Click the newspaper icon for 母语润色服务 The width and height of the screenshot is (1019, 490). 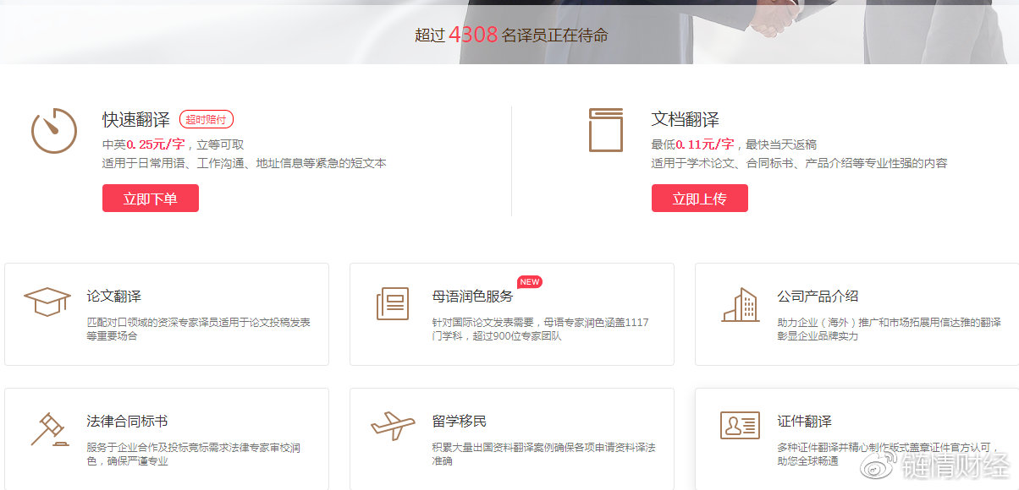coord(392,304)
